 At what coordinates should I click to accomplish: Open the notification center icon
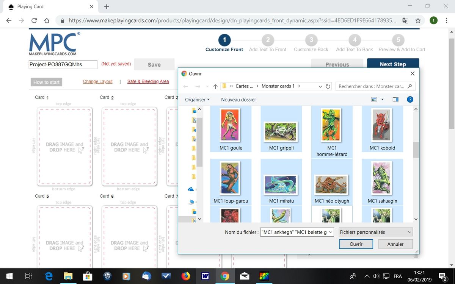coord(442,276)
